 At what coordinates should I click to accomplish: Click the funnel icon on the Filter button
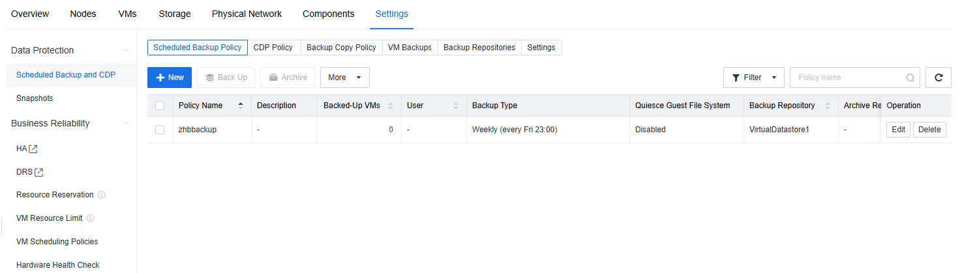[x=736, y=78]
